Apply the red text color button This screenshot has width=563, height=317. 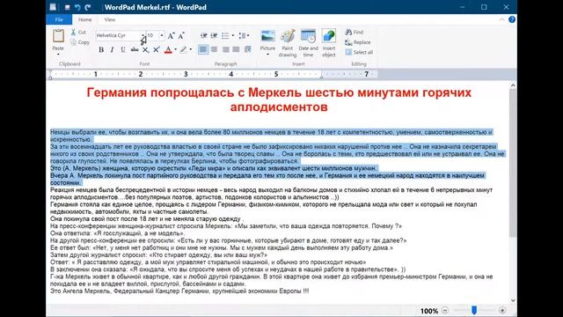(x=168, y=49)
